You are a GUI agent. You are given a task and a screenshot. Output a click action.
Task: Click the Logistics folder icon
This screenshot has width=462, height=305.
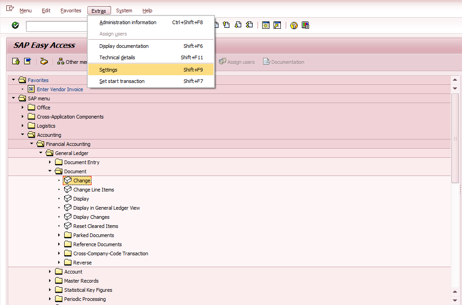coord(31,125)
